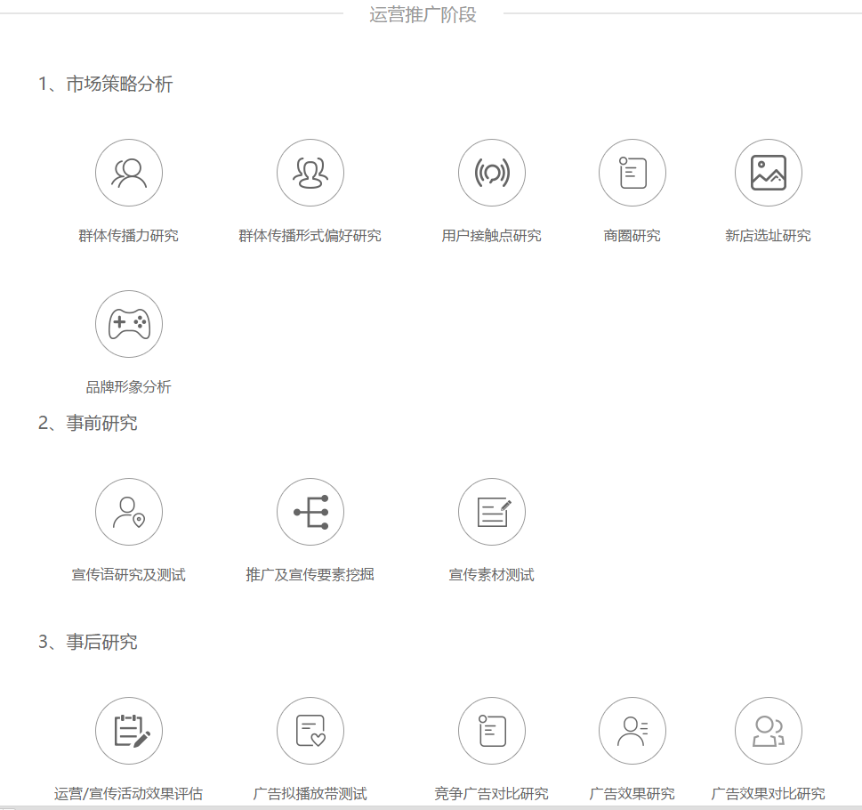The width and height of the screenshot is (862, 810).
Task: Click the 商圈研究 text link
Action: pyautogui.click(x=632, y=236)
